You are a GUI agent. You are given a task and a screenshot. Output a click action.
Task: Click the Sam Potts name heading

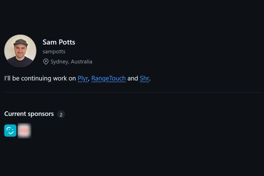click(x=59, y=42)
